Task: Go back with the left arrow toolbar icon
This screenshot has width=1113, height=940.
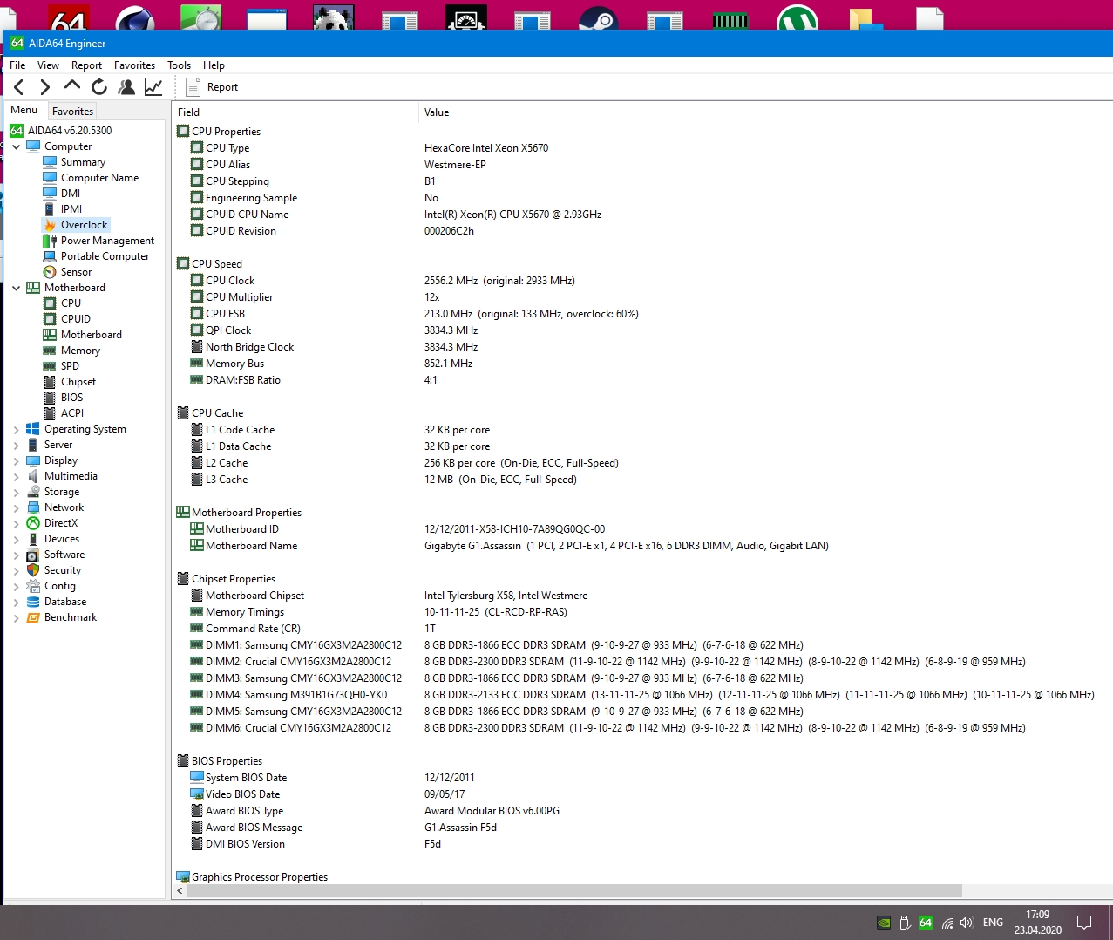Action: [18, 86]
